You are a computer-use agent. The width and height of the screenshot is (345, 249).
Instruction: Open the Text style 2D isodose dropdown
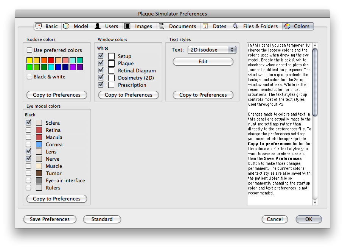click(x=212, y=50)
